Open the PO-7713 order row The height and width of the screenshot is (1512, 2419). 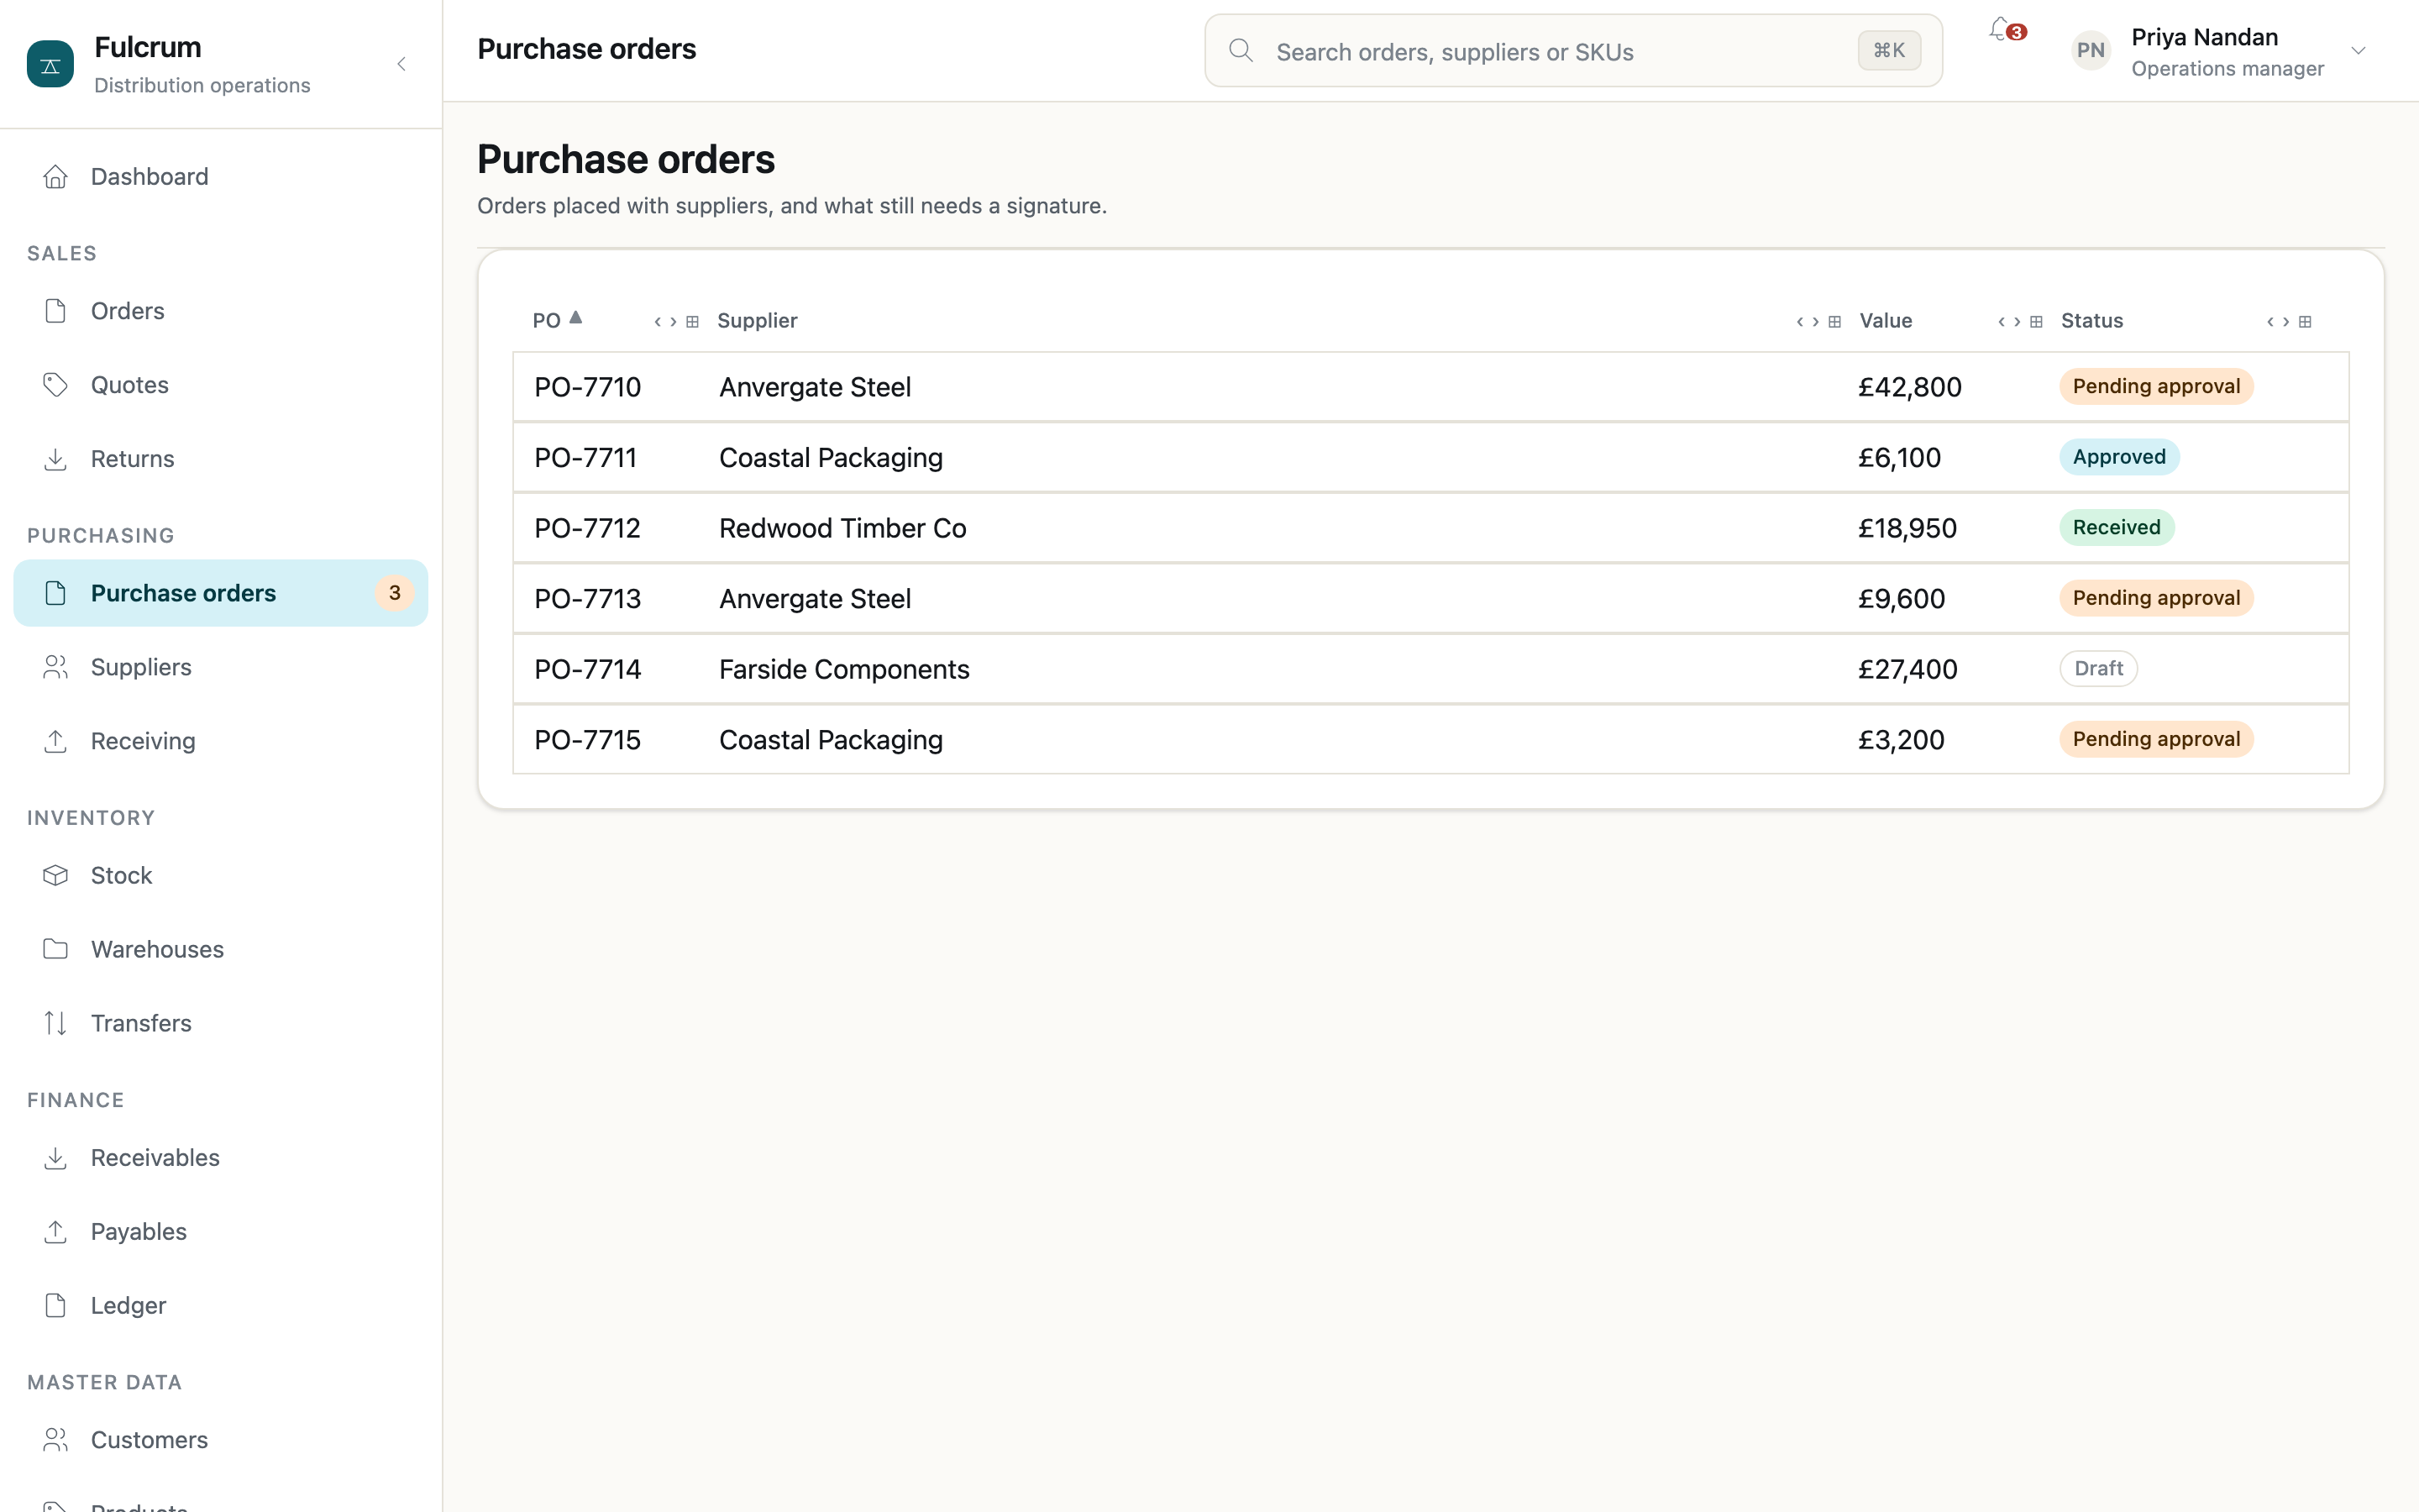[1430, 598]
